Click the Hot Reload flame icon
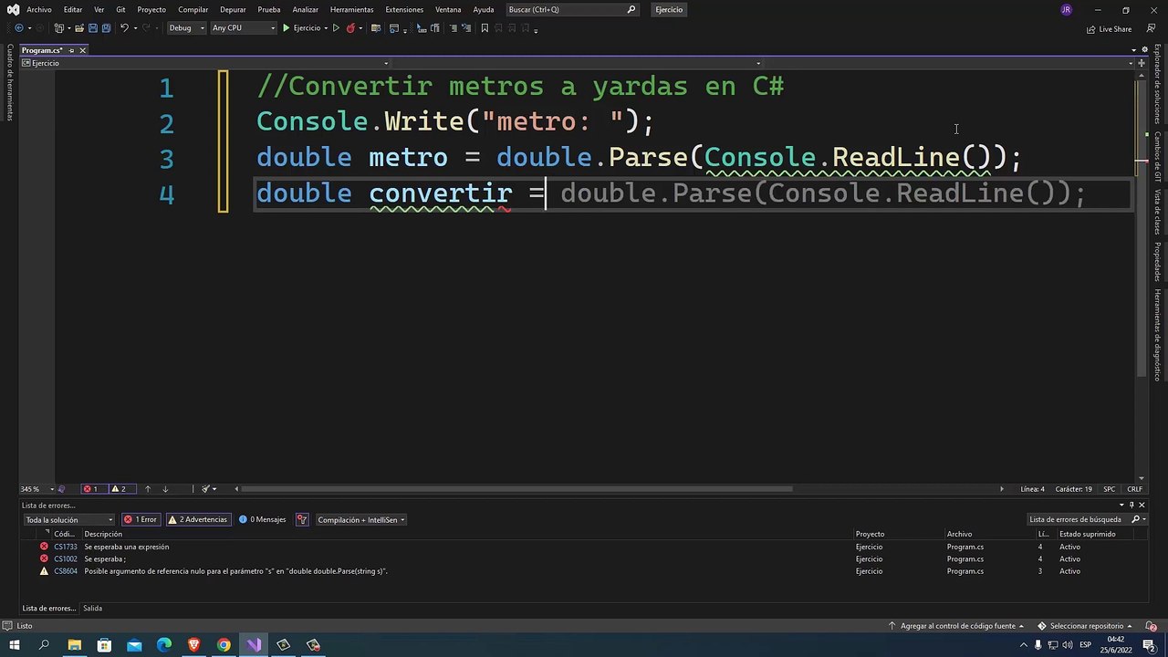 [350, 28]
